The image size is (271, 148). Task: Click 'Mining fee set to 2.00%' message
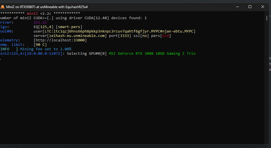pyautogui.click(x=45, y=49)
